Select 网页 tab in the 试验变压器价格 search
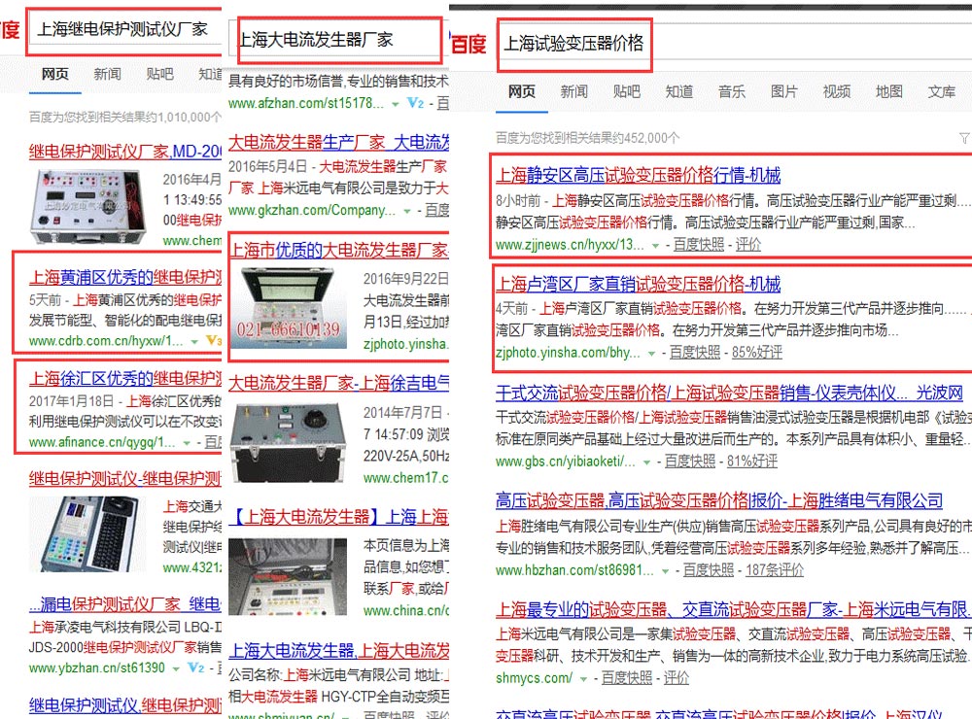The image size is (972, 719). click(521, 91)
